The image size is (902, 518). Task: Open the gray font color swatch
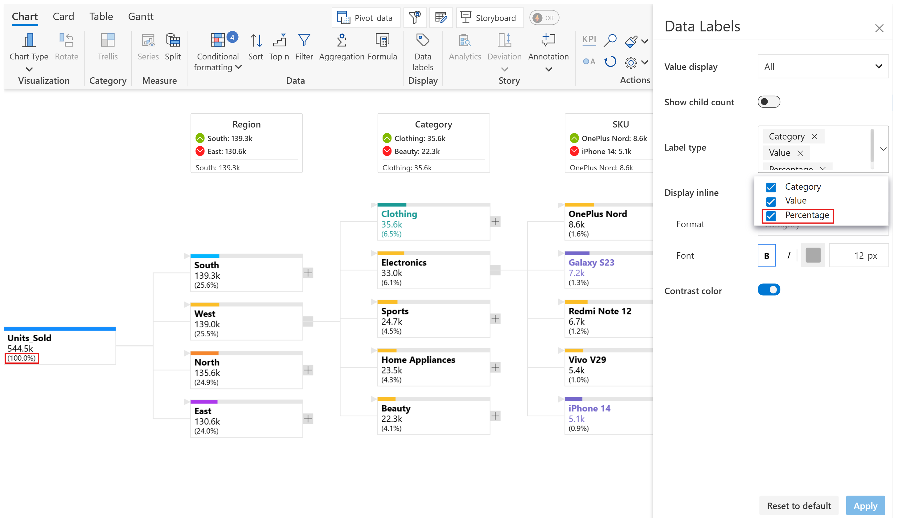(x=813, y=255)
